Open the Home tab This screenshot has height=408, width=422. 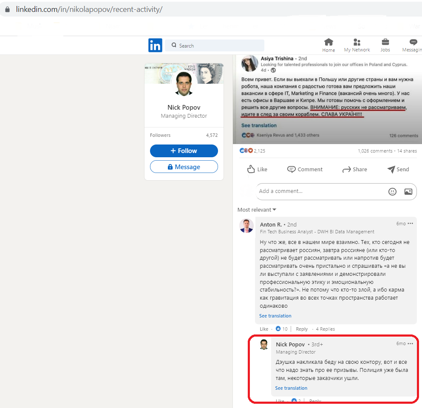[329, 45]
